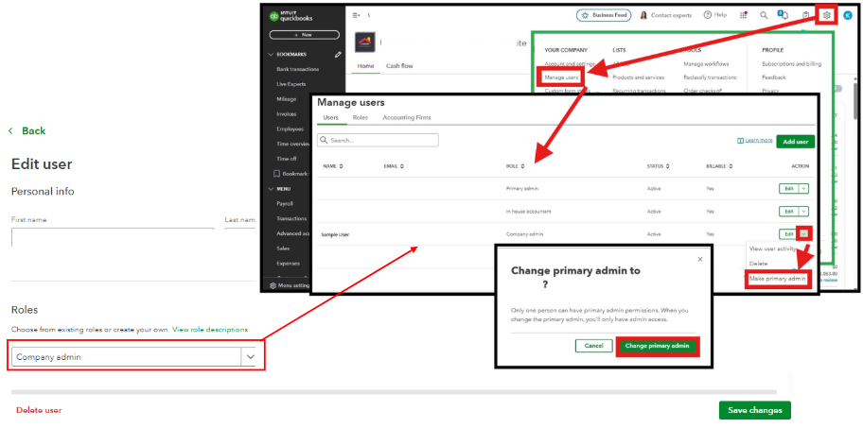
Task: Open dropdown arrow for Primary admin row
Action: click(803, 188)
